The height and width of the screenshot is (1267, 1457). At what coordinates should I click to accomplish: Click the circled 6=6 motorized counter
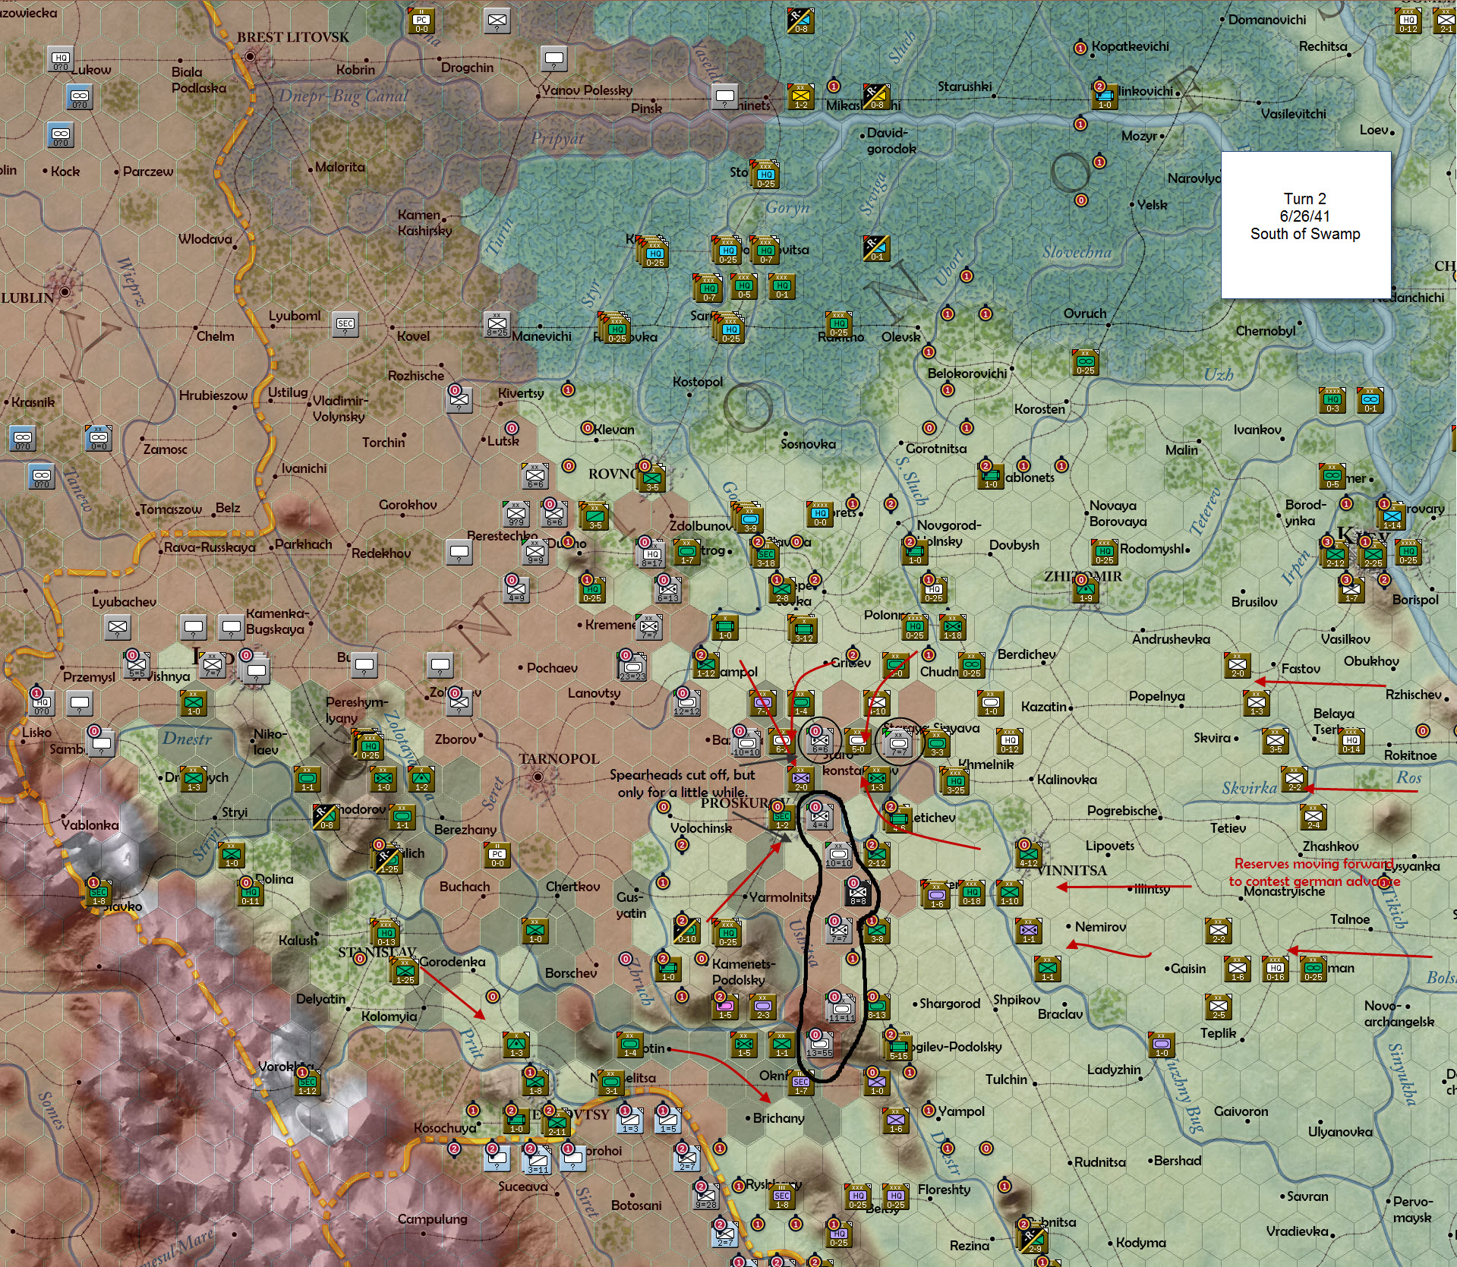tap(821, 741)
